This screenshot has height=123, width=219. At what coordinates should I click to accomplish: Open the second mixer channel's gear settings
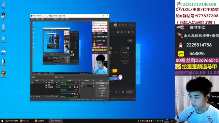(x=78, y=94)
